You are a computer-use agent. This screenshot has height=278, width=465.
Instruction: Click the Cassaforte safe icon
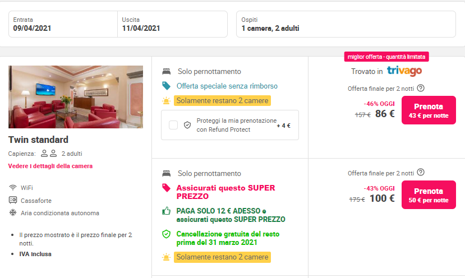pyautogui.click(x=13, y=200)
